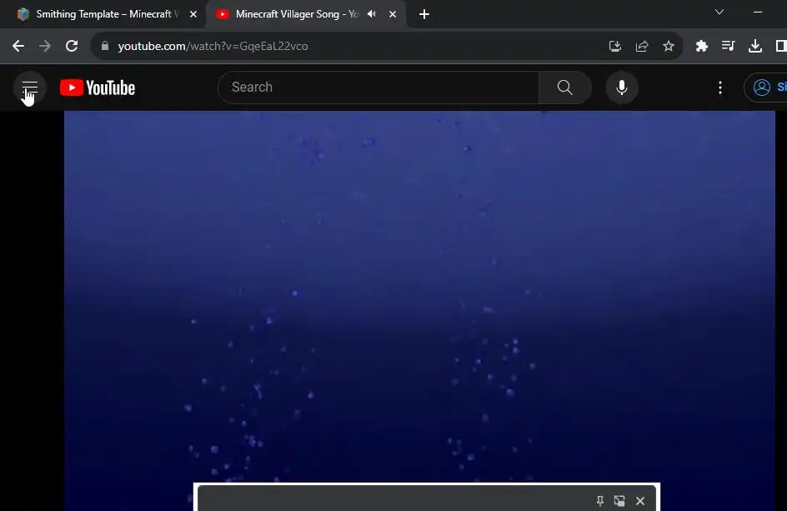Bookmark this page with star icon
Image resolution: width=787 pixels, height=511 pixels.
(x=668, y=46)
